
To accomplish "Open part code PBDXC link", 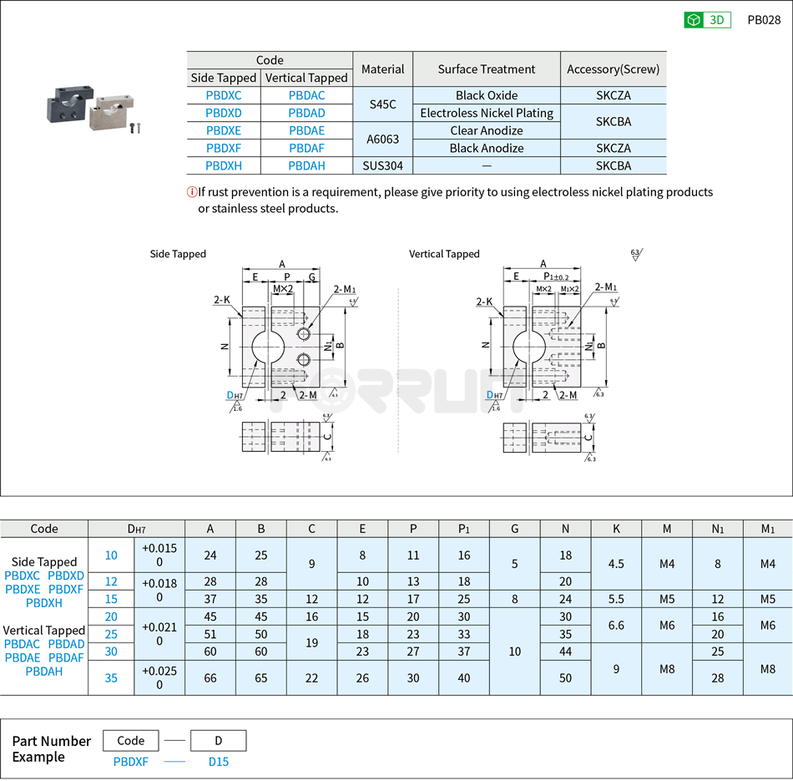I will (x=225, y=95).
